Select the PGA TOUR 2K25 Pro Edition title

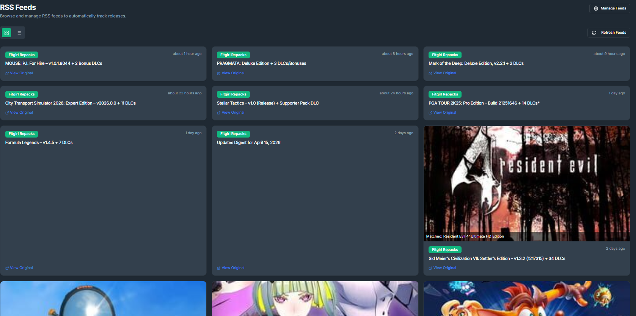(x=484, y=103)
